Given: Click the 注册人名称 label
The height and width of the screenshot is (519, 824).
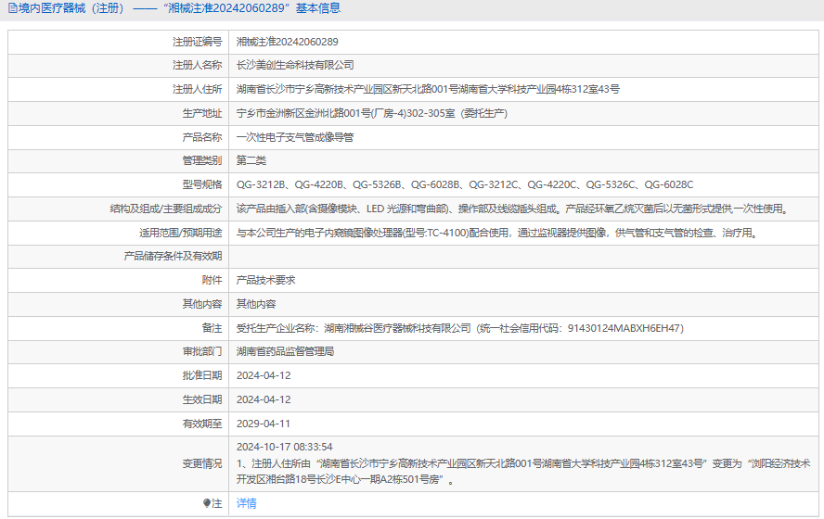Looking at the screenshot, I should point(198,66).
